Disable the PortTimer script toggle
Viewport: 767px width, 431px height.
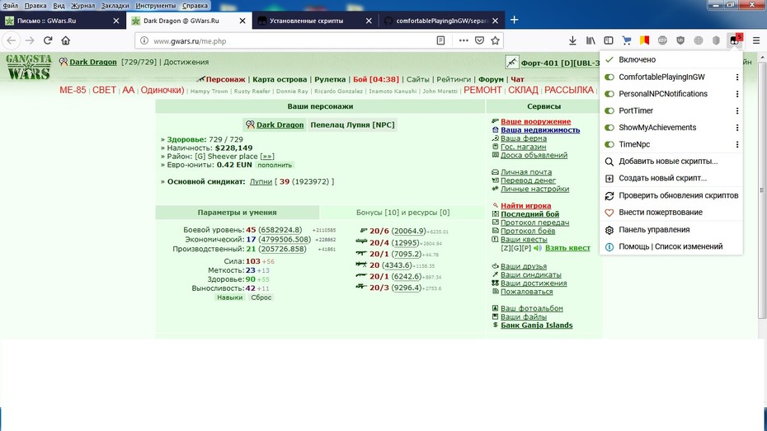tap(609, 110)
